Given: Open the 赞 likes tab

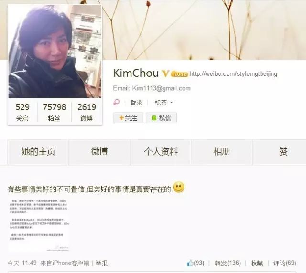Looking at the screenshot, I should [x=283, y=152].
